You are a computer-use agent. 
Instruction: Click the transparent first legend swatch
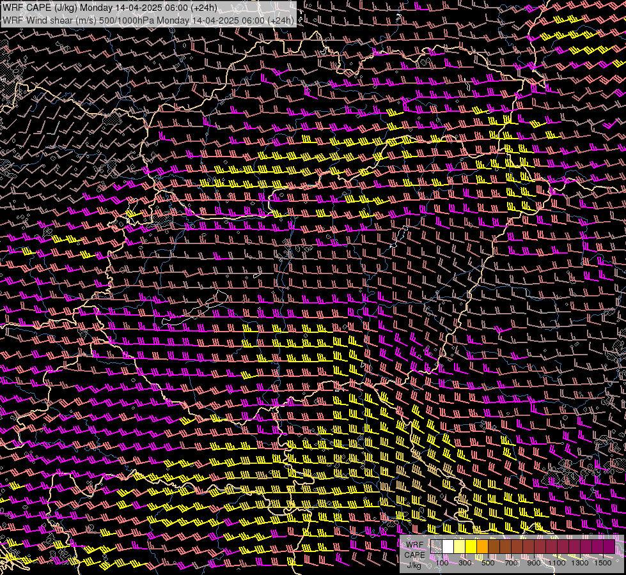pyautogui.click(x=436, y=547)
